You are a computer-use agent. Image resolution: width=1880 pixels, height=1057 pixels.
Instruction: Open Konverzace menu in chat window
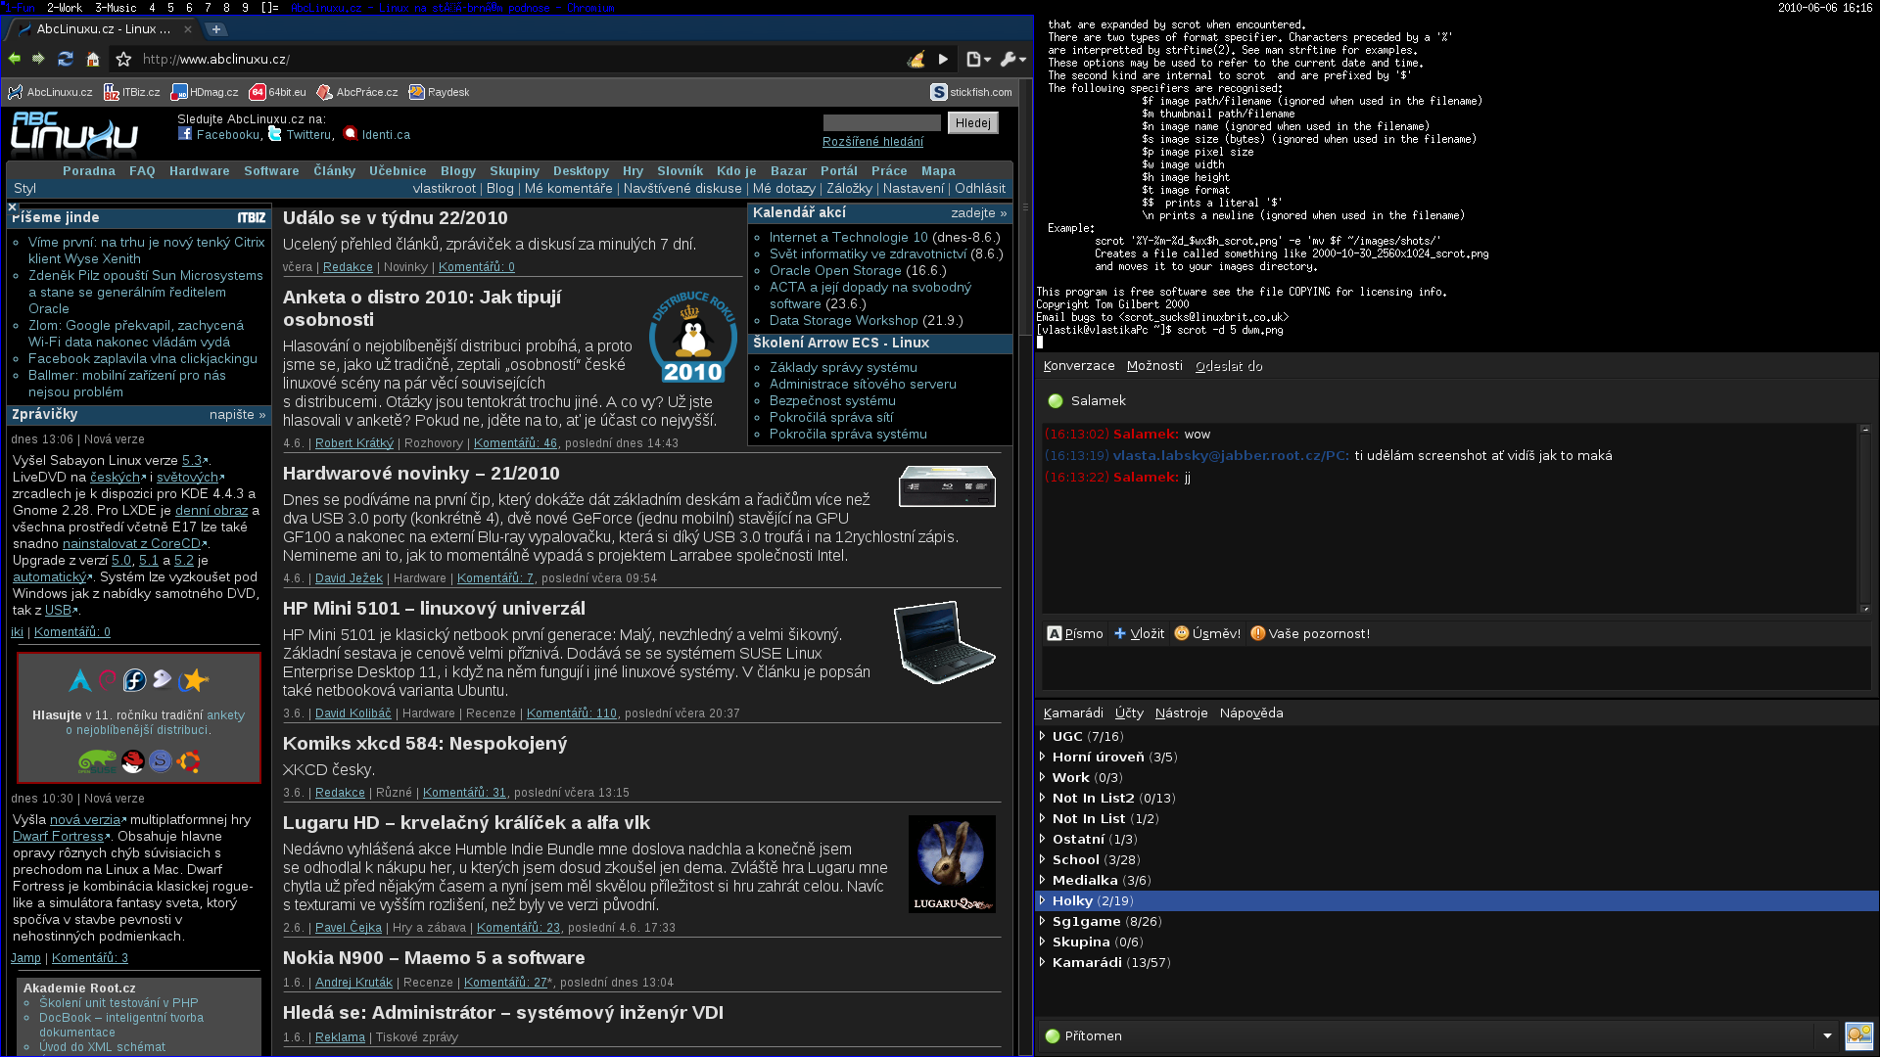point(1079,366)
